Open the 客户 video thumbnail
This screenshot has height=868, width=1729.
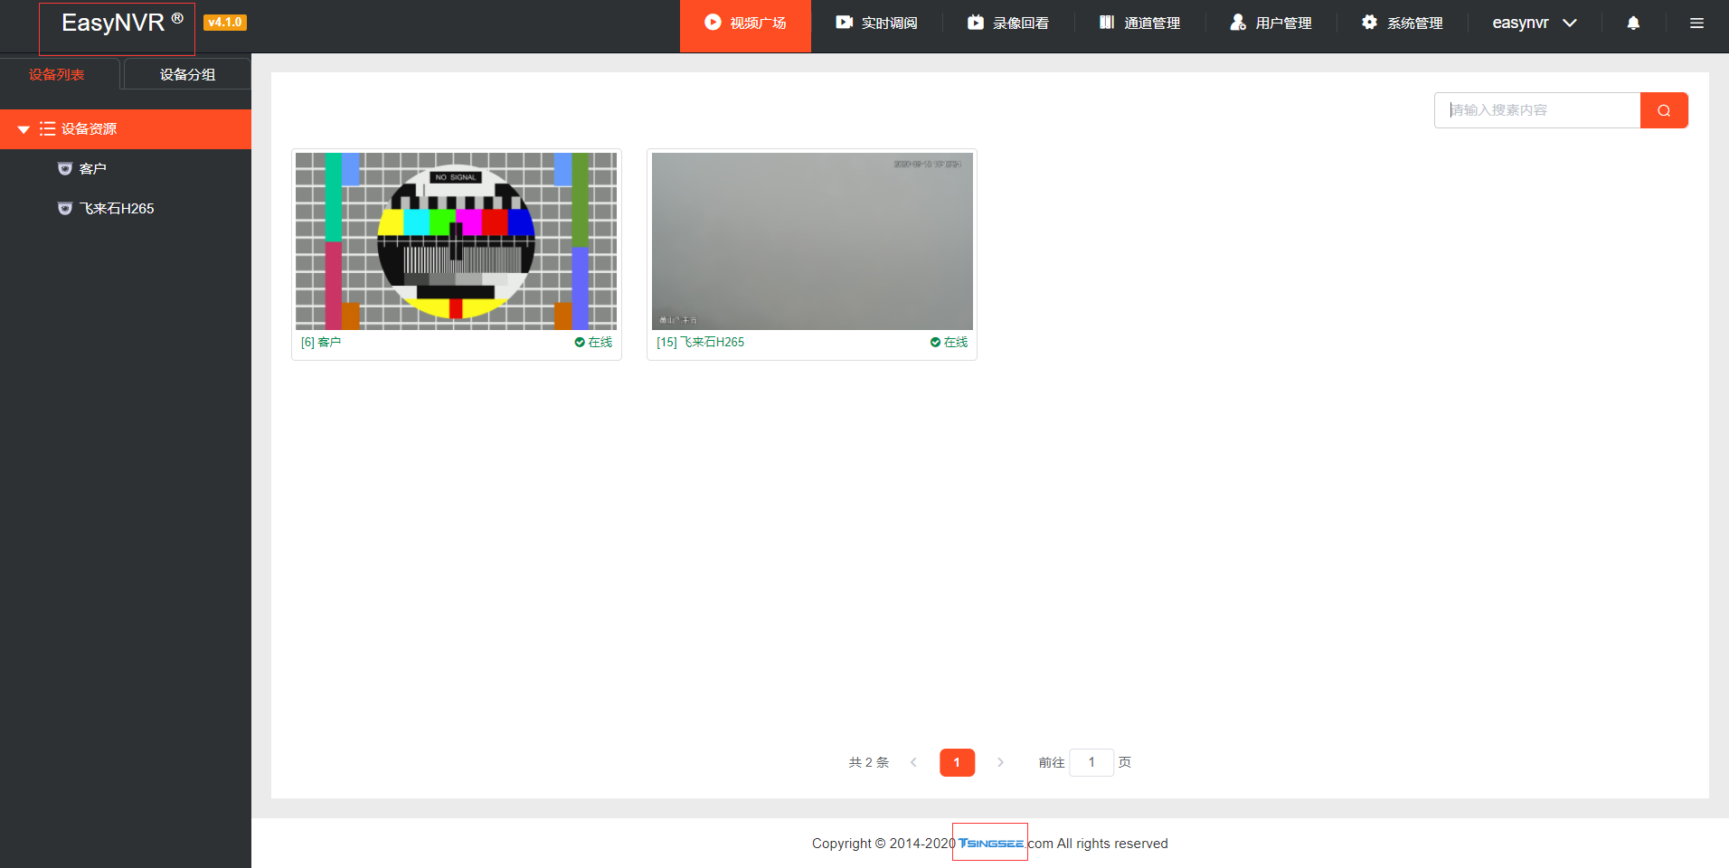coord(456,241)
